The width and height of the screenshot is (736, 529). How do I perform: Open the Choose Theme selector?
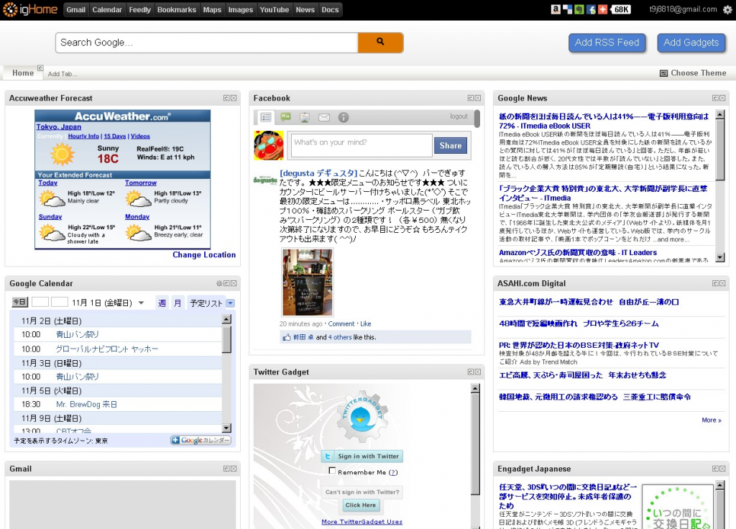(x=692, y=73)
